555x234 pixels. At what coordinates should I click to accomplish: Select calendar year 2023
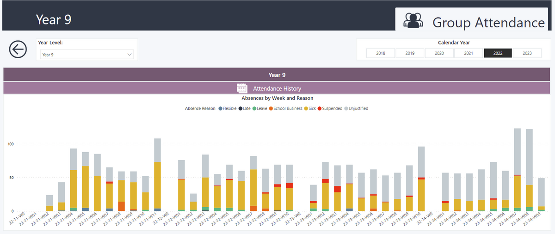(x=527, y=53)
